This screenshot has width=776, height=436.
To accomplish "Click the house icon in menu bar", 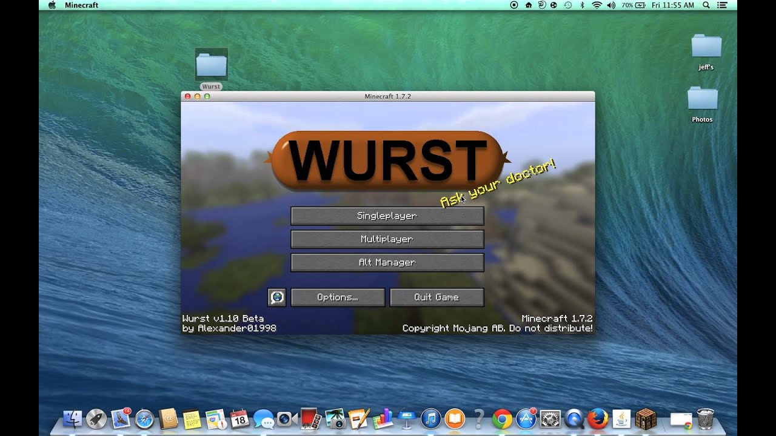I will click(528, 5).
